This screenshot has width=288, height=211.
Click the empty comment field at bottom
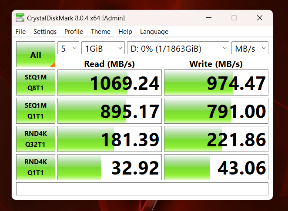click(x=142, y=189)
